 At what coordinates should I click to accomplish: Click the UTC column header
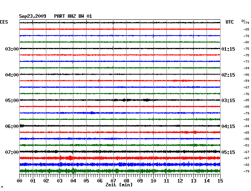[229, 22]
